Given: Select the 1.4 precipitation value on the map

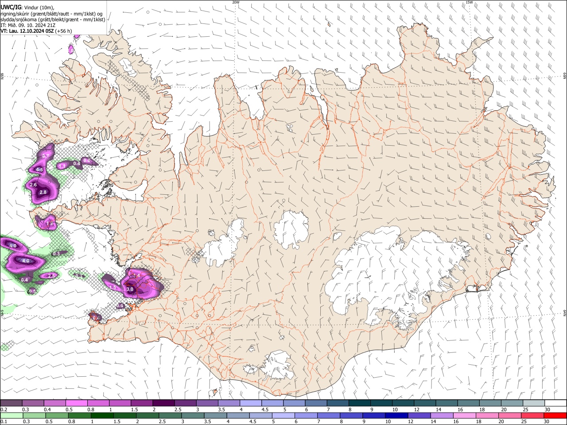Looking at the screenshot, I should (136, 275).
